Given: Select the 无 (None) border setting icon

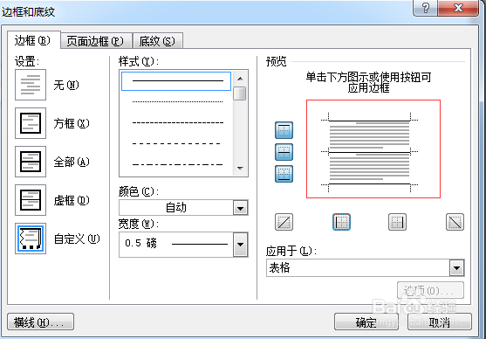Looking at the screenshot, I should [x=31, y=85].
